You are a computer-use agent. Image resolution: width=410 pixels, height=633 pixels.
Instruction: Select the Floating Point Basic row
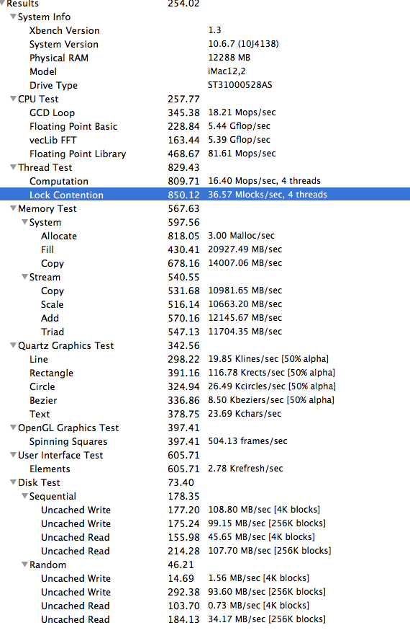[205, 126]
